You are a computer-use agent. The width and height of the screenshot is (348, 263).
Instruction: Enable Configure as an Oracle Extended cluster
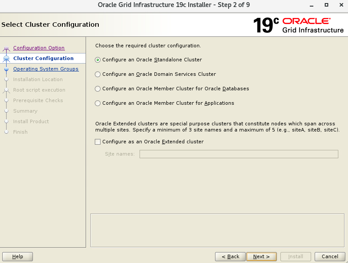coord(98,142)
